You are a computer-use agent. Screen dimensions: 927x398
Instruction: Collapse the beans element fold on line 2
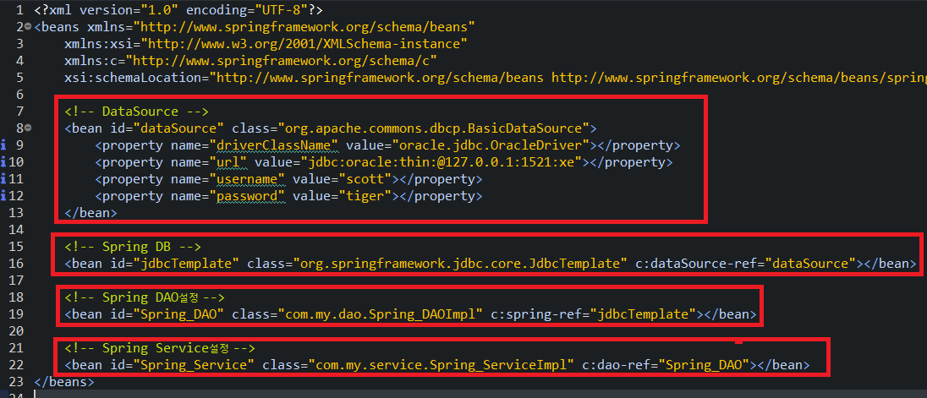(x=28, y=26)
